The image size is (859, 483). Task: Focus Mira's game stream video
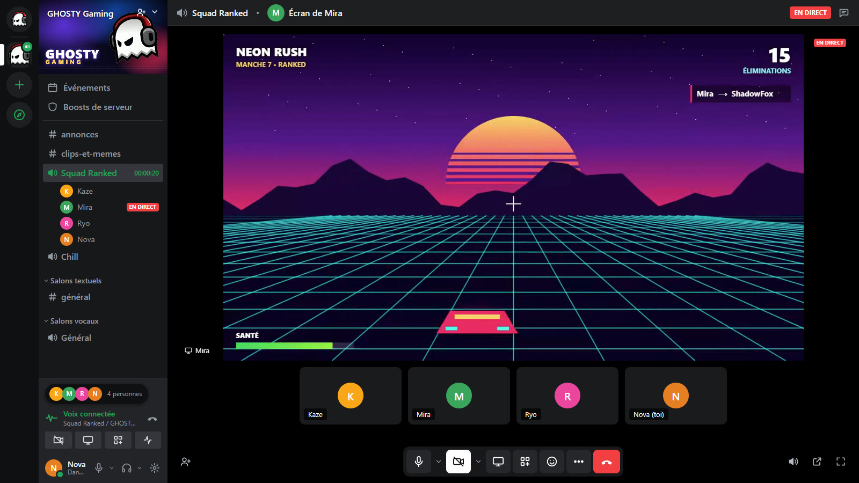tap(513, 197)
